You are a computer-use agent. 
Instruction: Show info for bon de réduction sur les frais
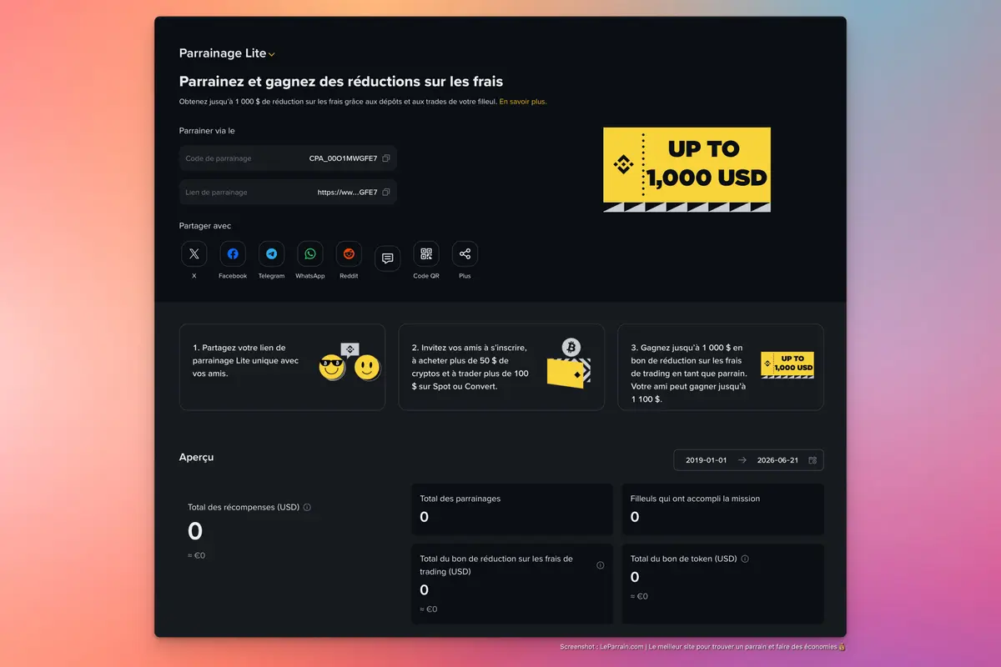601,565
